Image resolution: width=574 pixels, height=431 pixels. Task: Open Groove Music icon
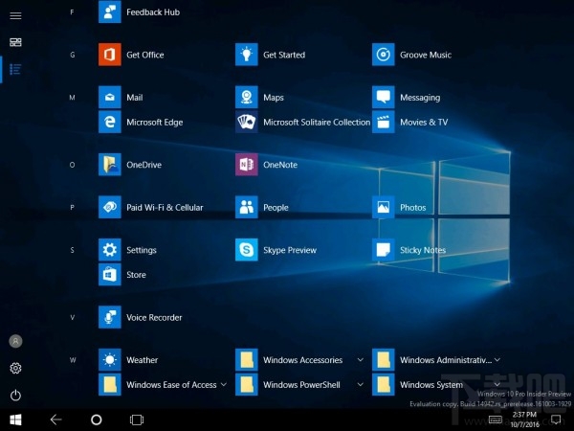pos(384,55)
